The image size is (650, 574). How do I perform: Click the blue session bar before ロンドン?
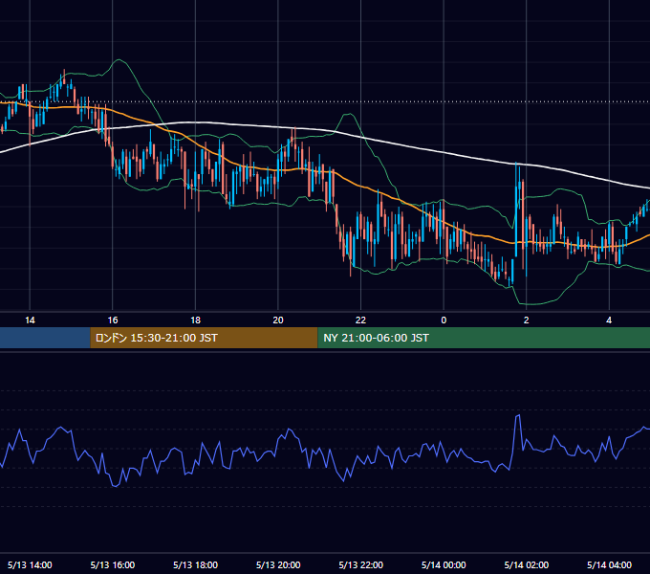click(45, 338)
